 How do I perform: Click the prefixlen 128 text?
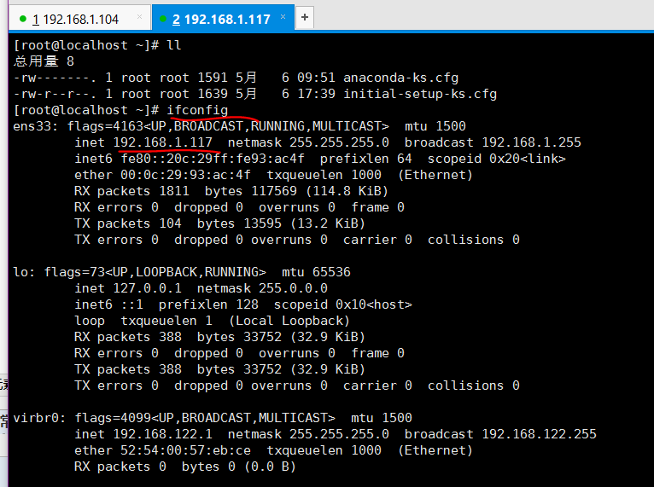click(x=208, y=304)
